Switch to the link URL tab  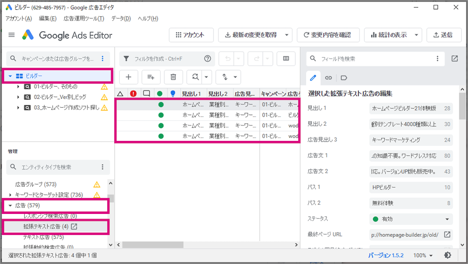tap(329, 78)
